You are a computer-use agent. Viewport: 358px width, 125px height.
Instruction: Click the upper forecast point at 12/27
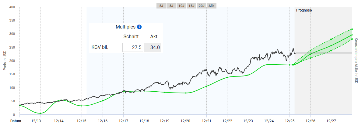331,39
